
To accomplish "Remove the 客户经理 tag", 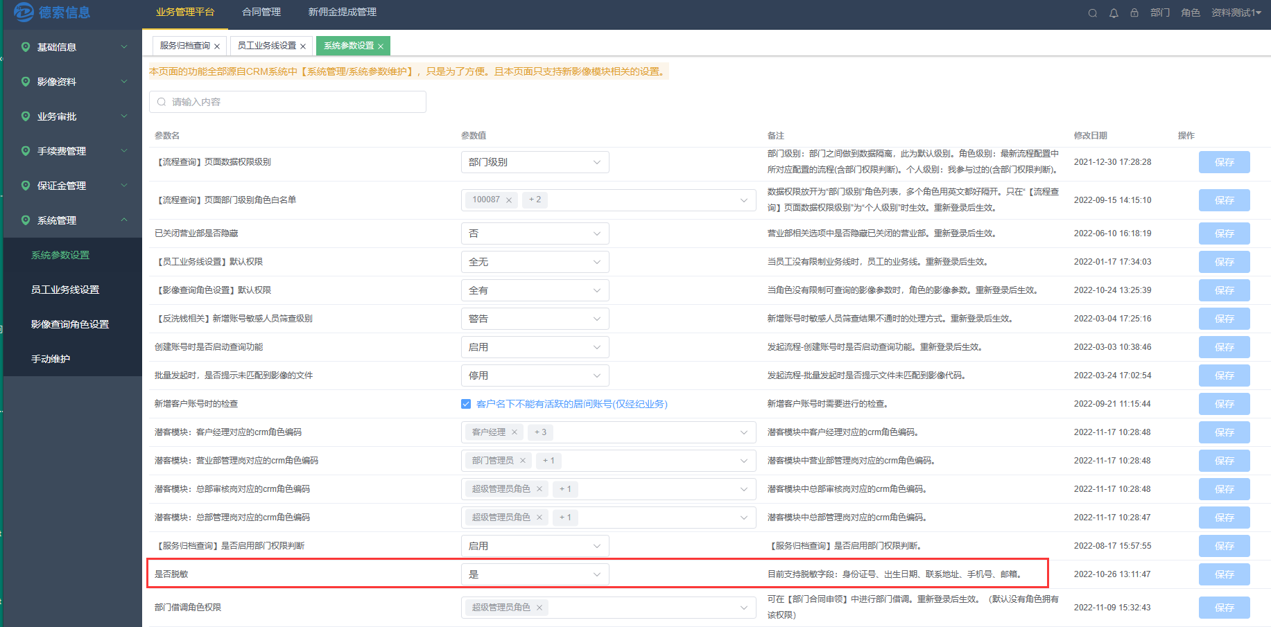I will tap(515, 432).
